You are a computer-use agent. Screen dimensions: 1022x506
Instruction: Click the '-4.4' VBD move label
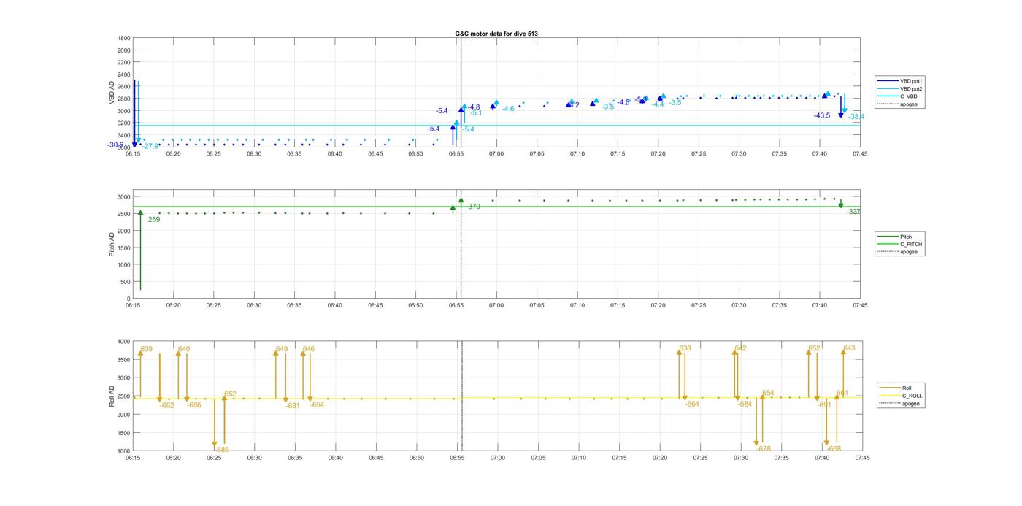658,104
